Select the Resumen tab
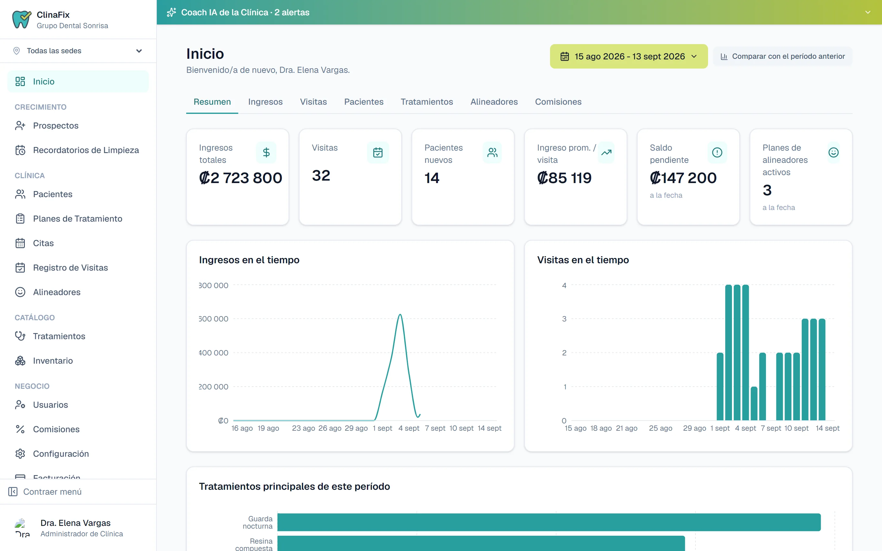 pos(212,102)
